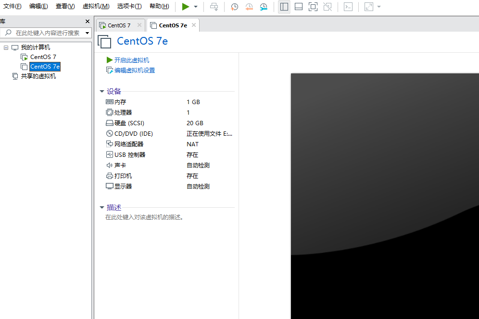Click the console view terminal icon

348,7
